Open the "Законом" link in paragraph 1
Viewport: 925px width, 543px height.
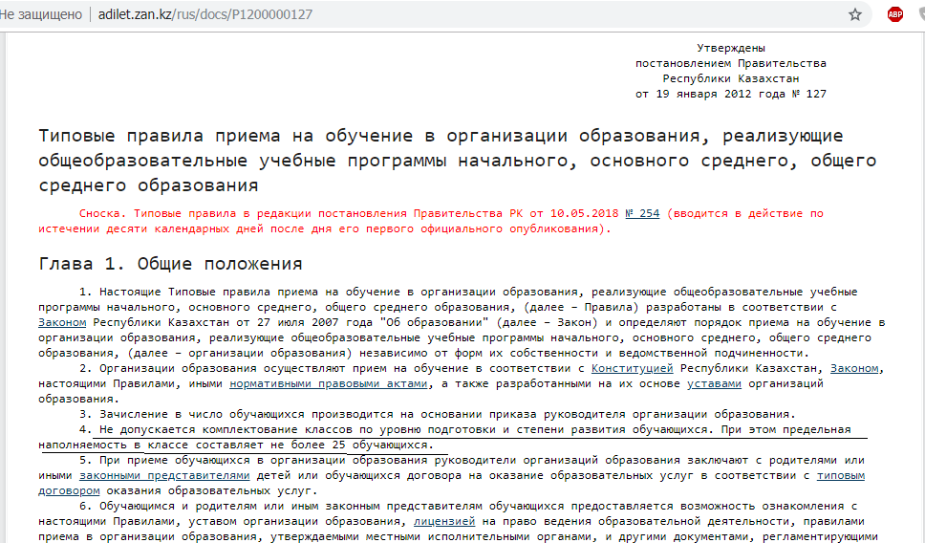62,323
